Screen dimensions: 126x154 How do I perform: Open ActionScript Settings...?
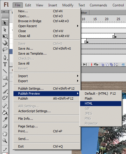pyautogui.click(x=46, y=111)
